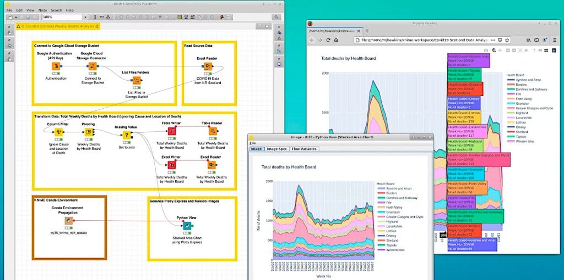Toggle Ayrshire and Arran trace in Firefox legend
Viewport: 564px width, 280px height.
[523, 80]
